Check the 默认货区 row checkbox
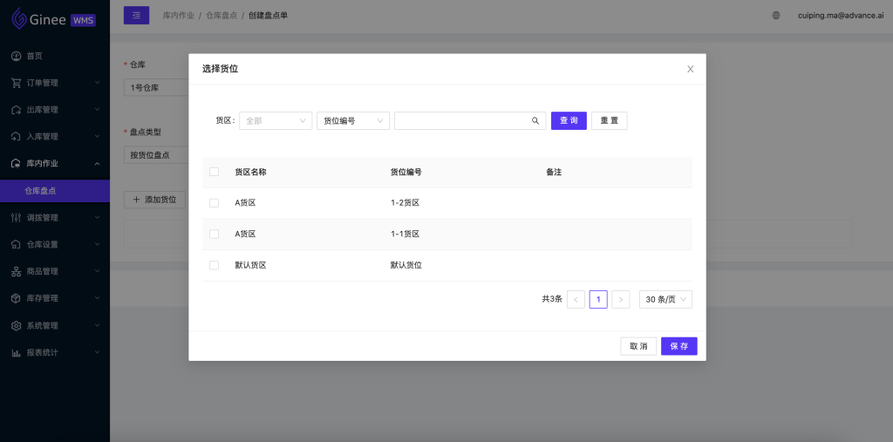This screenshot has height=442, width=893. point(215,265)
